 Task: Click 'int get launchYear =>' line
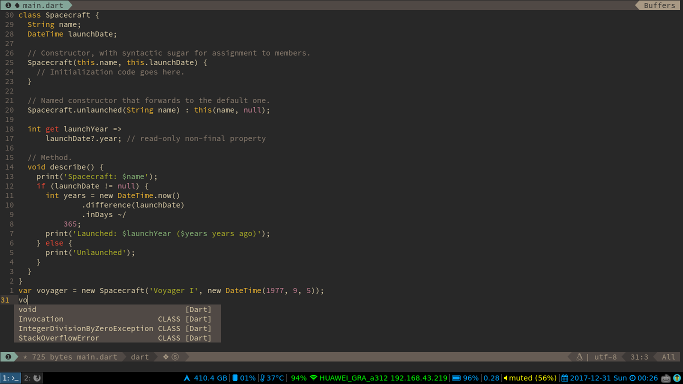click(74, 129)
